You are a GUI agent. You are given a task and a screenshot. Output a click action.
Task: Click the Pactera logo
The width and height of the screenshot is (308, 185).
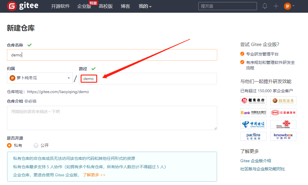pyautogui.click(x=253, y=136)
